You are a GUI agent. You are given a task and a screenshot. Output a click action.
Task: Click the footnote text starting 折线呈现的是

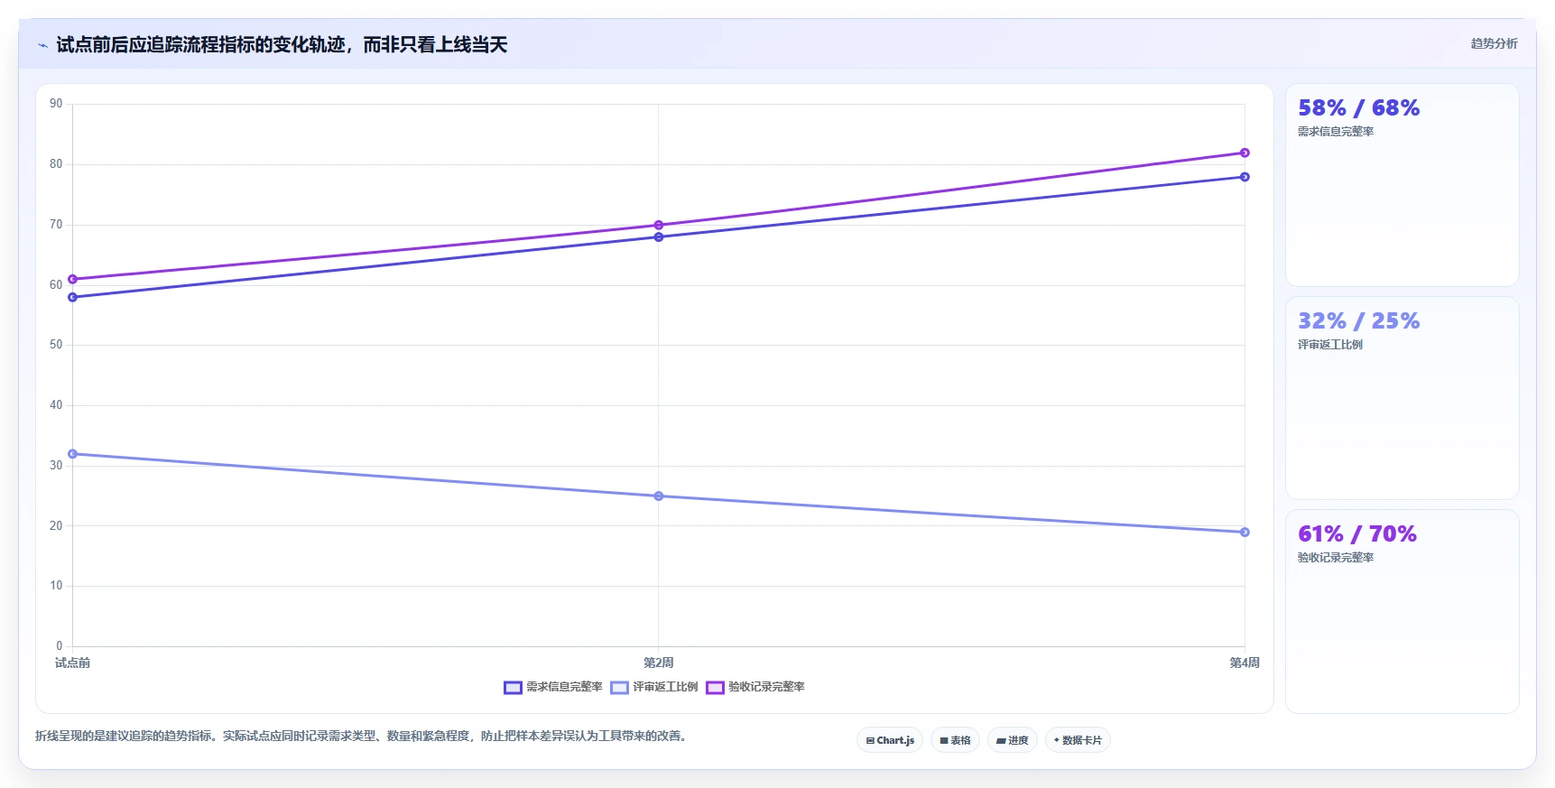point(363,736)
